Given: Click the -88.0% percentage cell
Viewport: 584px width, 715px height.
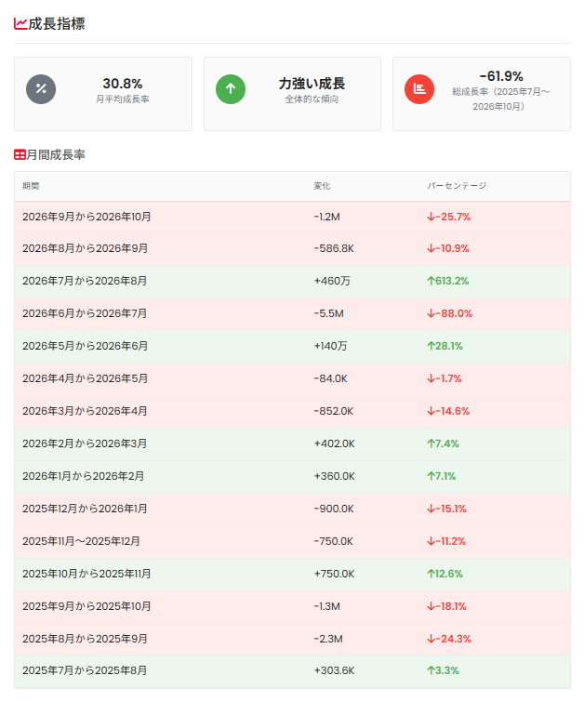Looking at the screenshot, I should (449, 314).
